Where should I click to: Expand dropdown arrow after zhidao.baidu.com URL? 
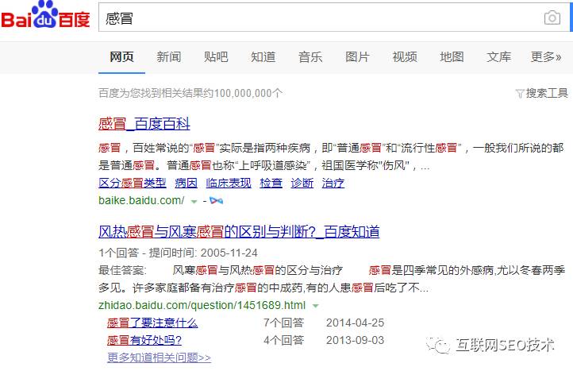point(316,306)
